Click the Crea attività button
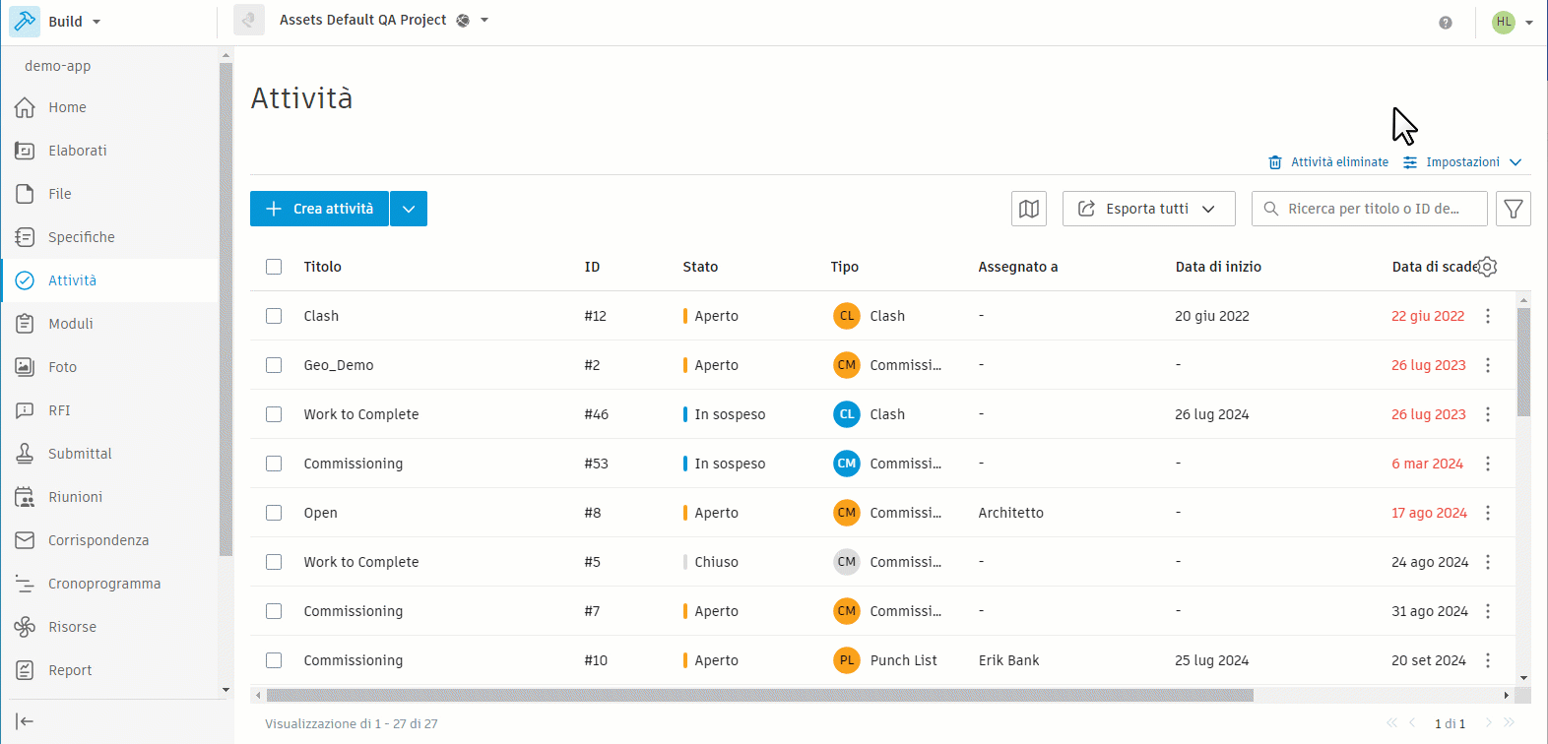This screenshot has width=1548, height=744. (x=319, y=209)
